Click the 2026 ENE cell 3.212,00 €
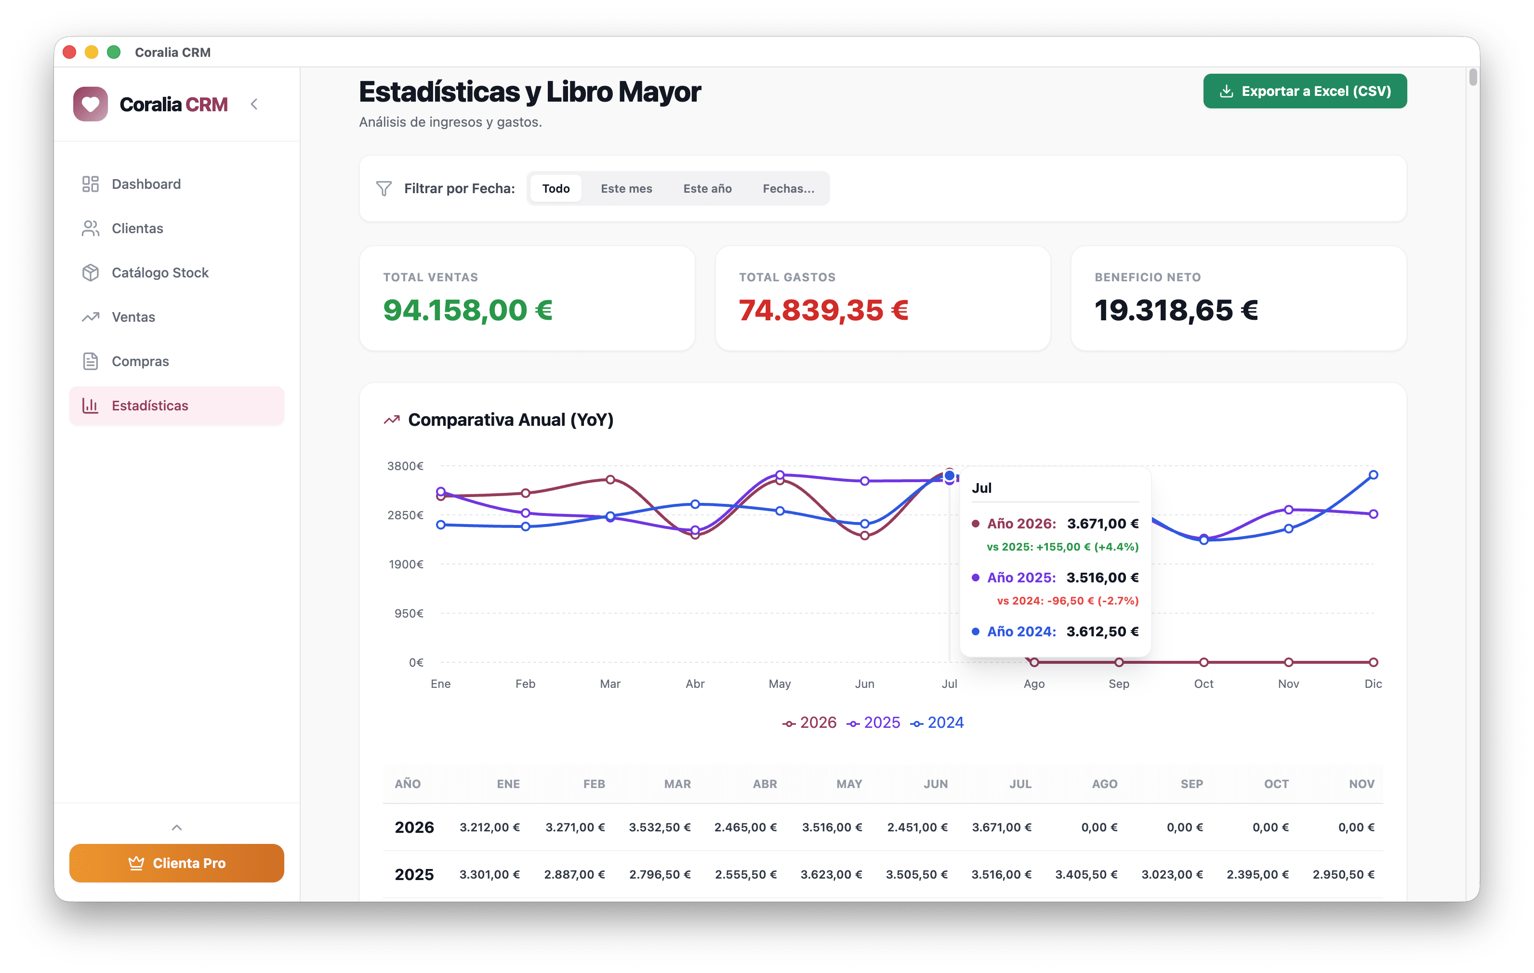The width and height of the screenshot is (1534, 973). coord(489,827)
